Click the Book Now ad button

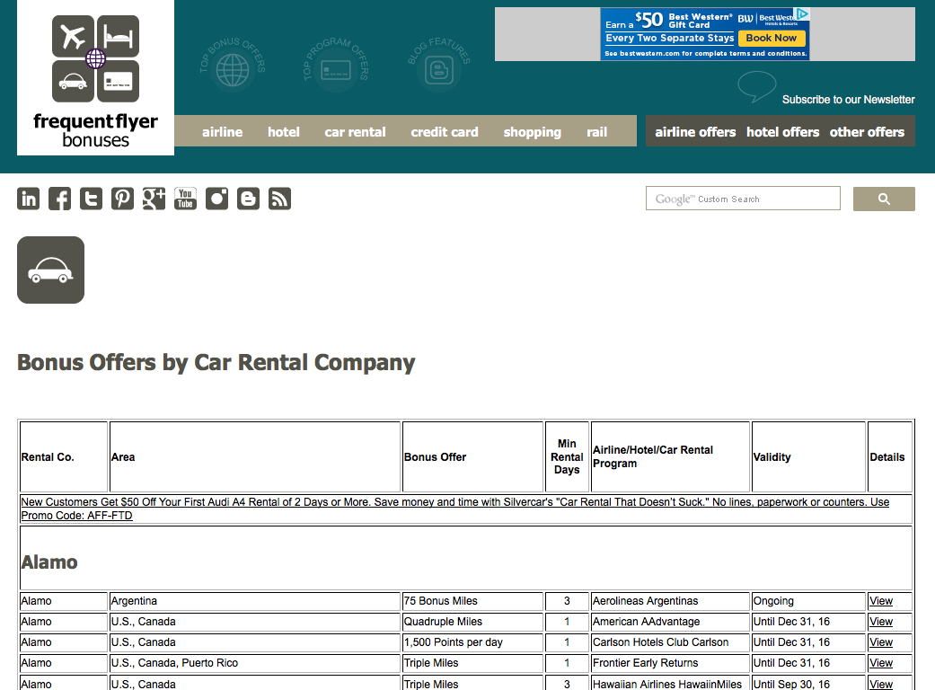772,38
